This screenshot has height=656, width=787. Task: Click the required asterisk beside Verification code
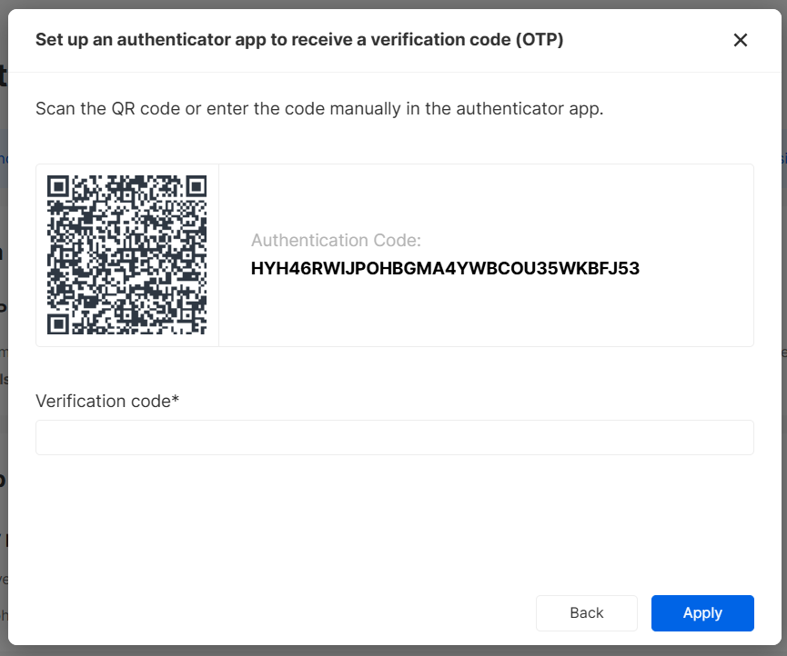176,400
